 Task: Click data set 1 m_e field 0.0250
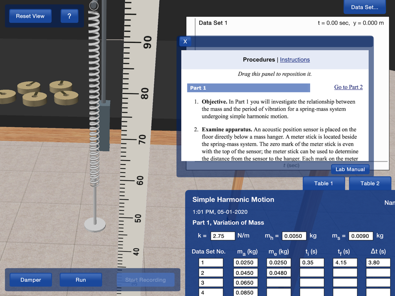(279, 262)
